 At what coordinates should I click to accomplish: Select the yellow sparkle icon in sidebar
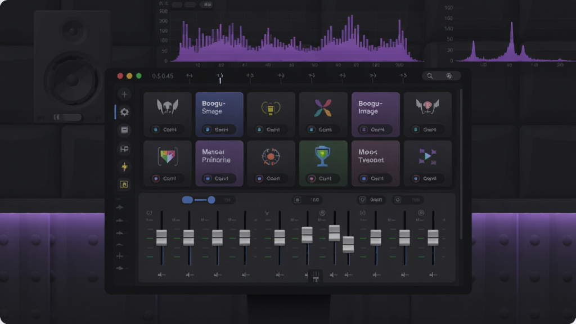124,166
